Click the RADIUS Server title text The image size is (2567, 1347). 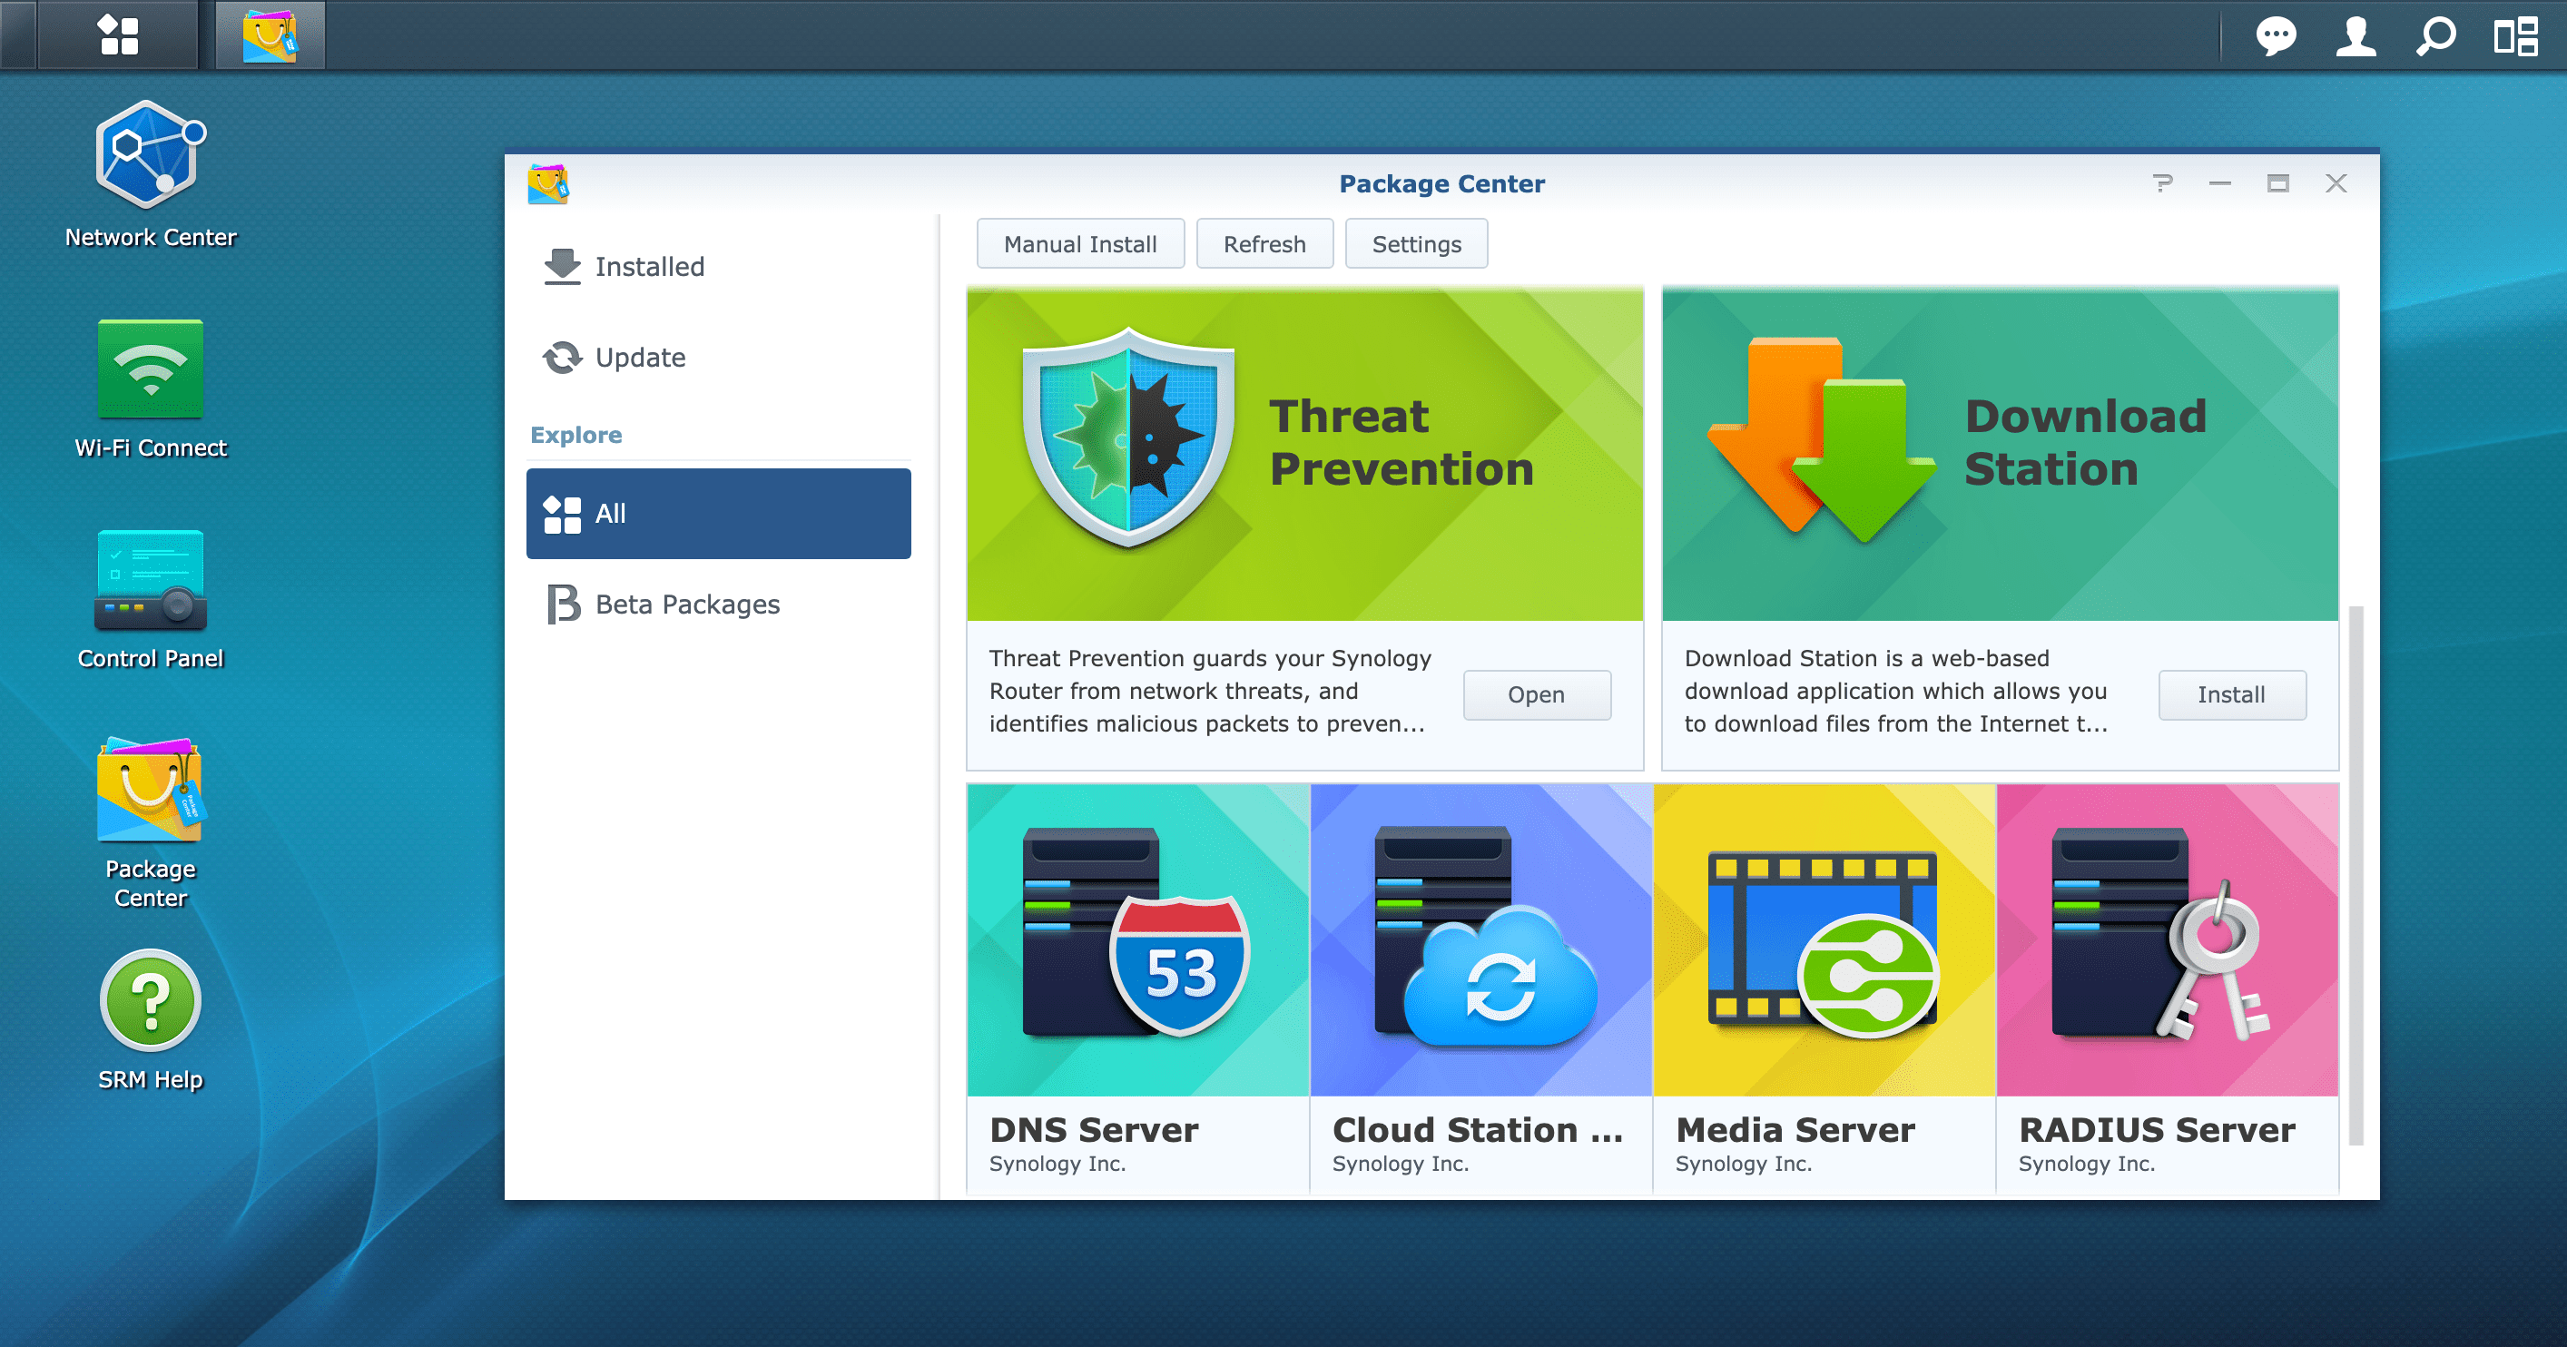pos(2157,1130)
